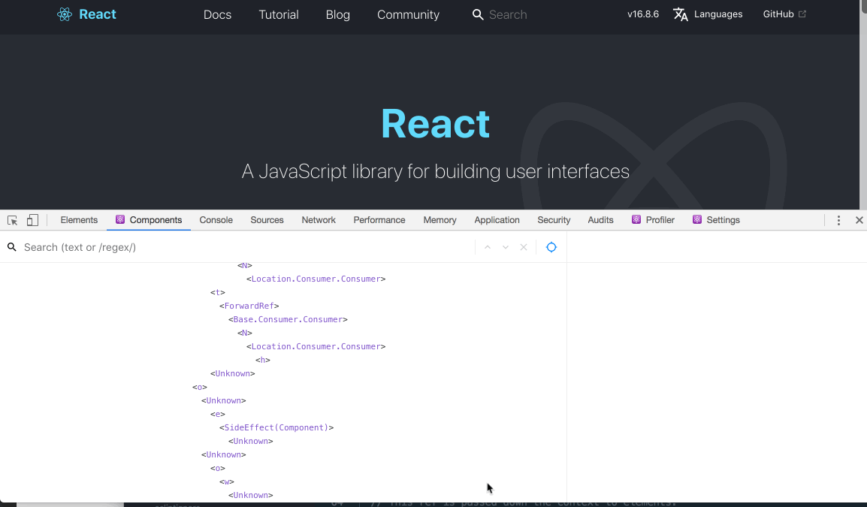Select the ForwardRef component in the tree
This screenshot has width=867, height=507.
click(249, 305)
